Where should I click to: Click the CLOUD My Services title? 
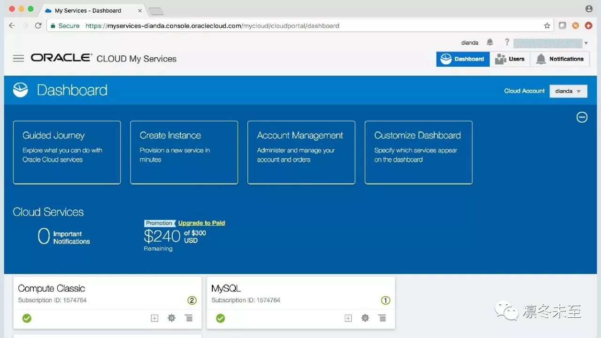pos(137,59)
